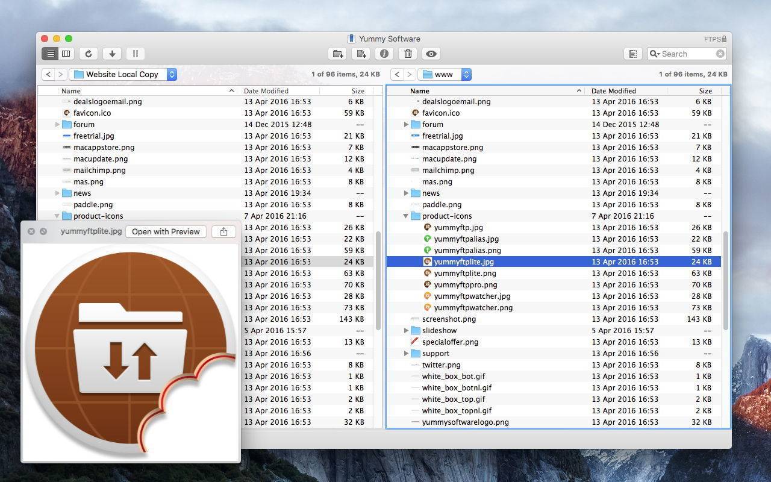Select yummyftp.jpg icon in right pane

point(428,228)
